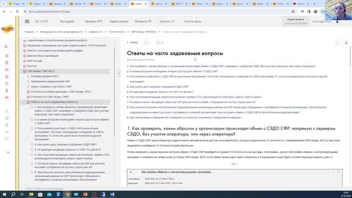
Task: Expand the ФНС России tree node
Action: coord(24,61)
